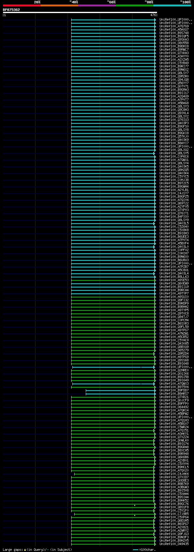Click entry UniRef100_C5YYC5
Image resolution: width=194 pixels, height=552 pixels.
(x=174, y=177)
